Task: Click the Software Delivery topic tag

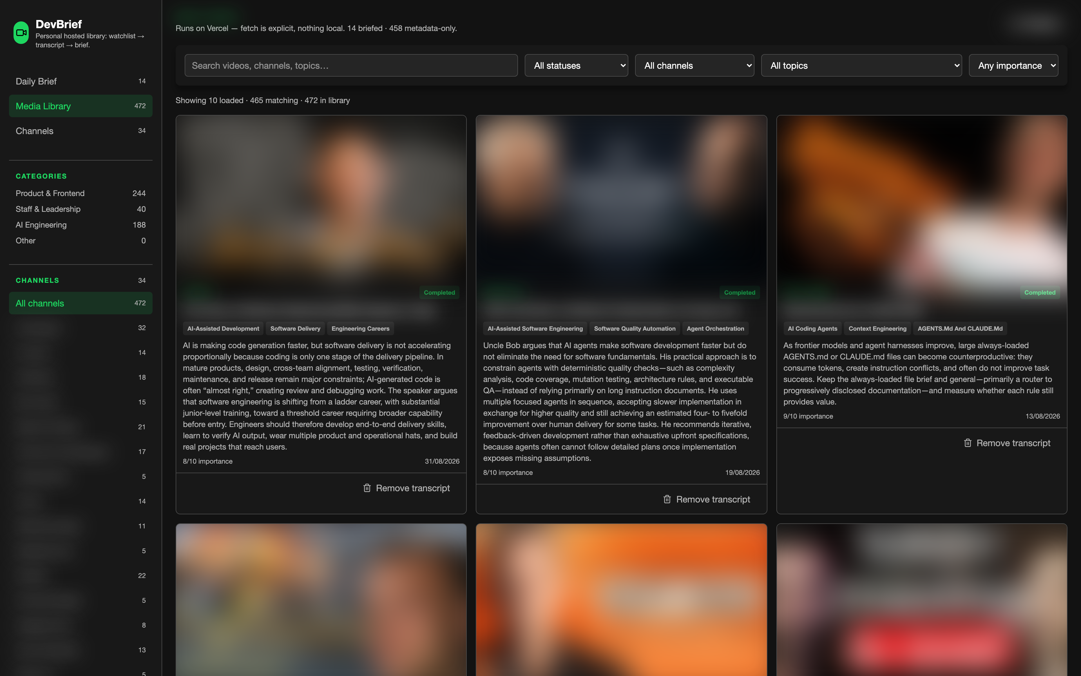Action: point(295,329)
